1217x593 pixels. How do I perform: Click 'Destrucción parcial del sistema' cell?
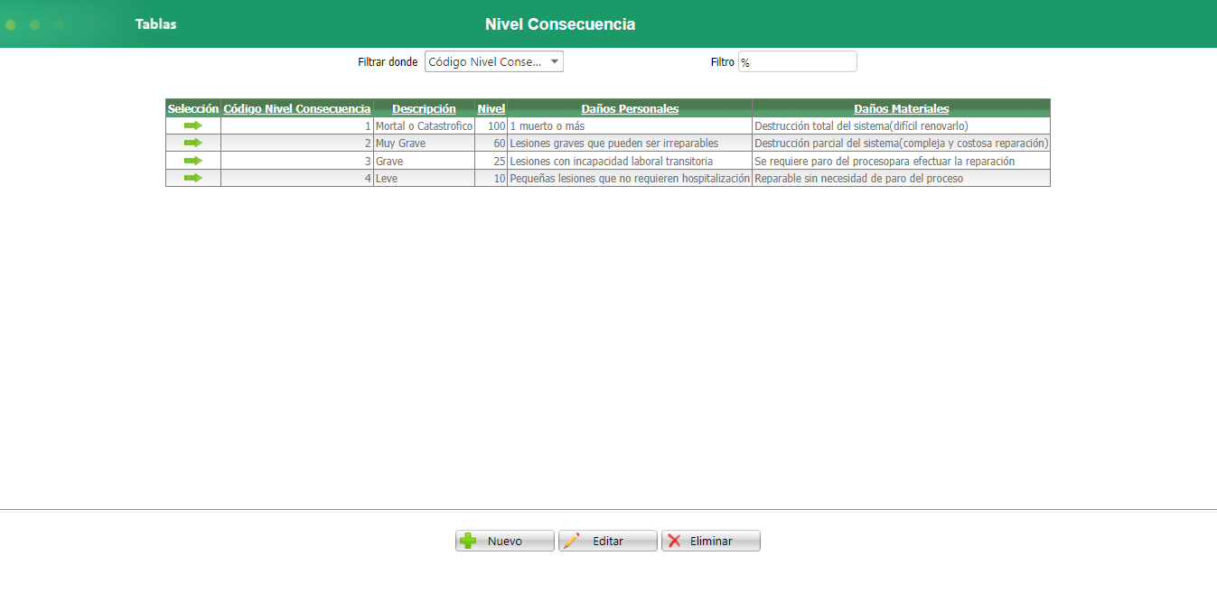tap(901, 144)
